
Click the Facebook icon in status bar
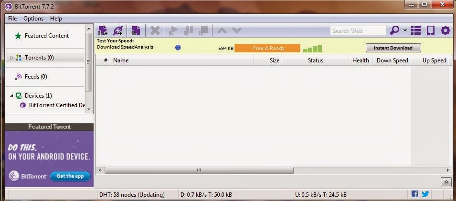coord(415,194)
